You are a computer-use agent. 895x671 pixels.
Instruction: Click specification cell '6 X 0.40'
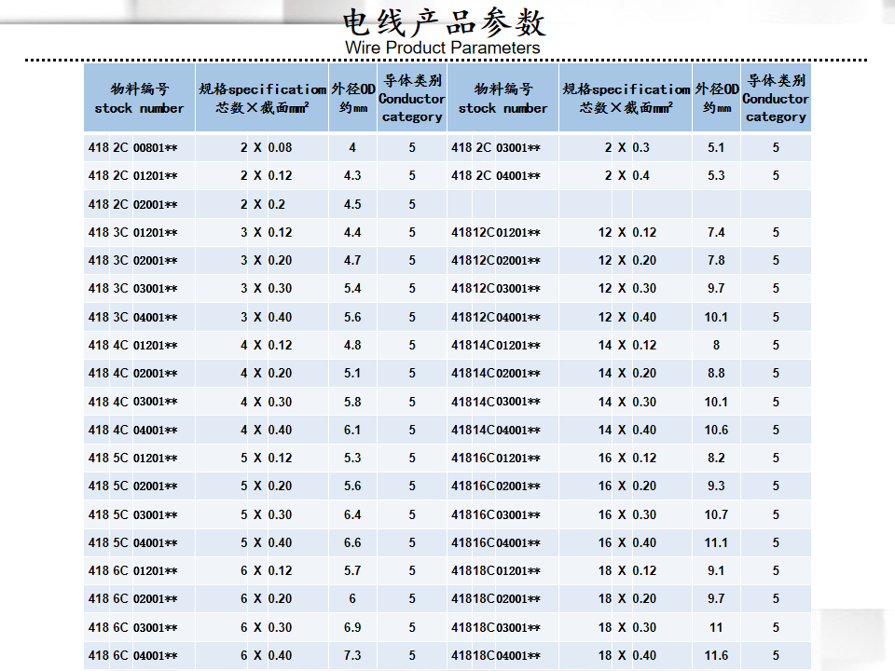(266, 655)
